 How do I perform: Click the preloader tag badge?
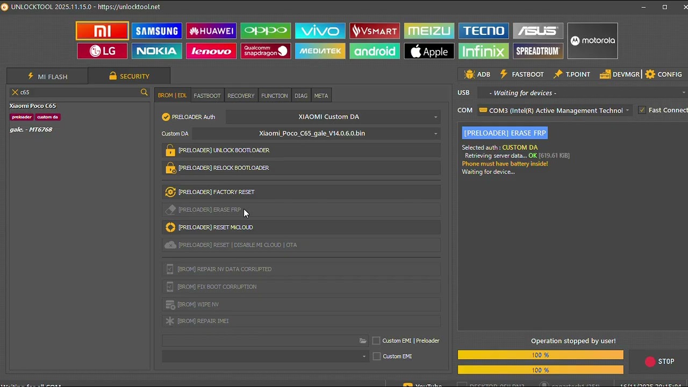[21, 117]
